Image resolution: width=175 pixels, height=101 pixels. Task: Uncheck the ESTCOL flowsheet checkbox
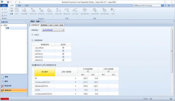tap(63, 51)
